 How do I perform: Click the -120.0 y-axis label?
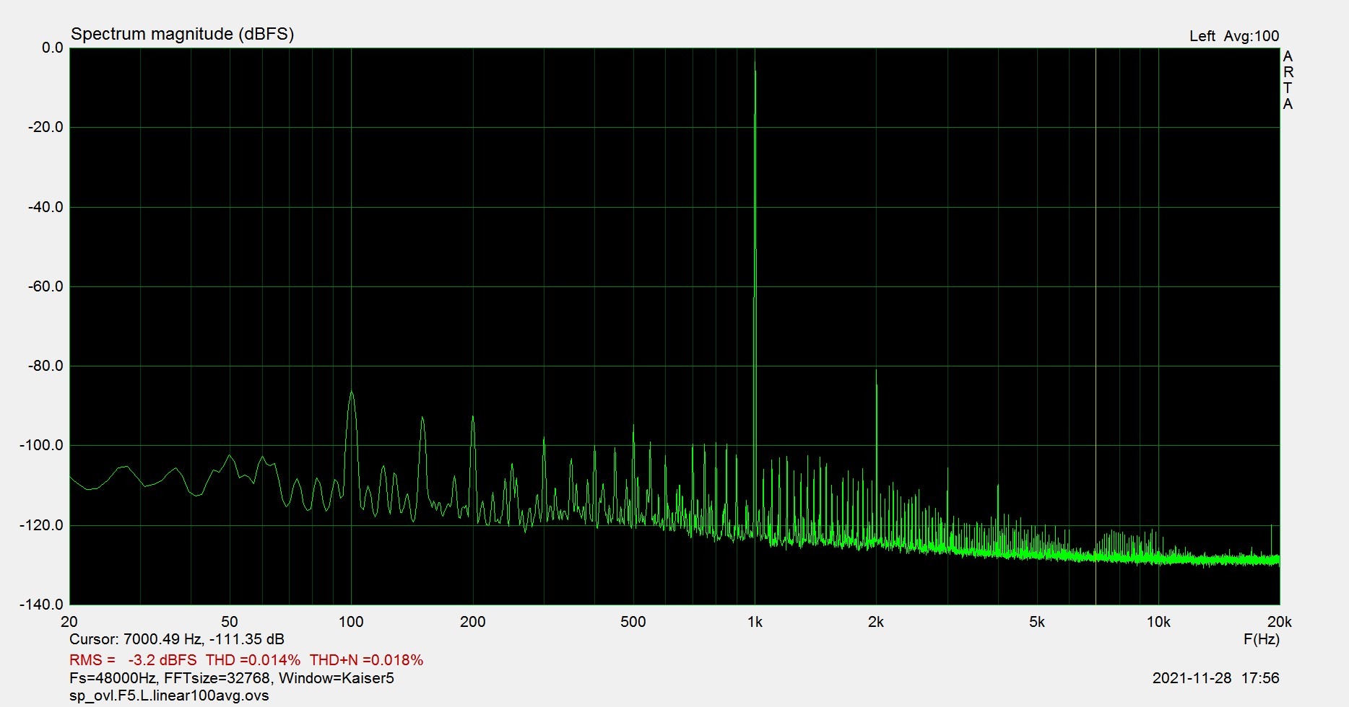point(42,525)
